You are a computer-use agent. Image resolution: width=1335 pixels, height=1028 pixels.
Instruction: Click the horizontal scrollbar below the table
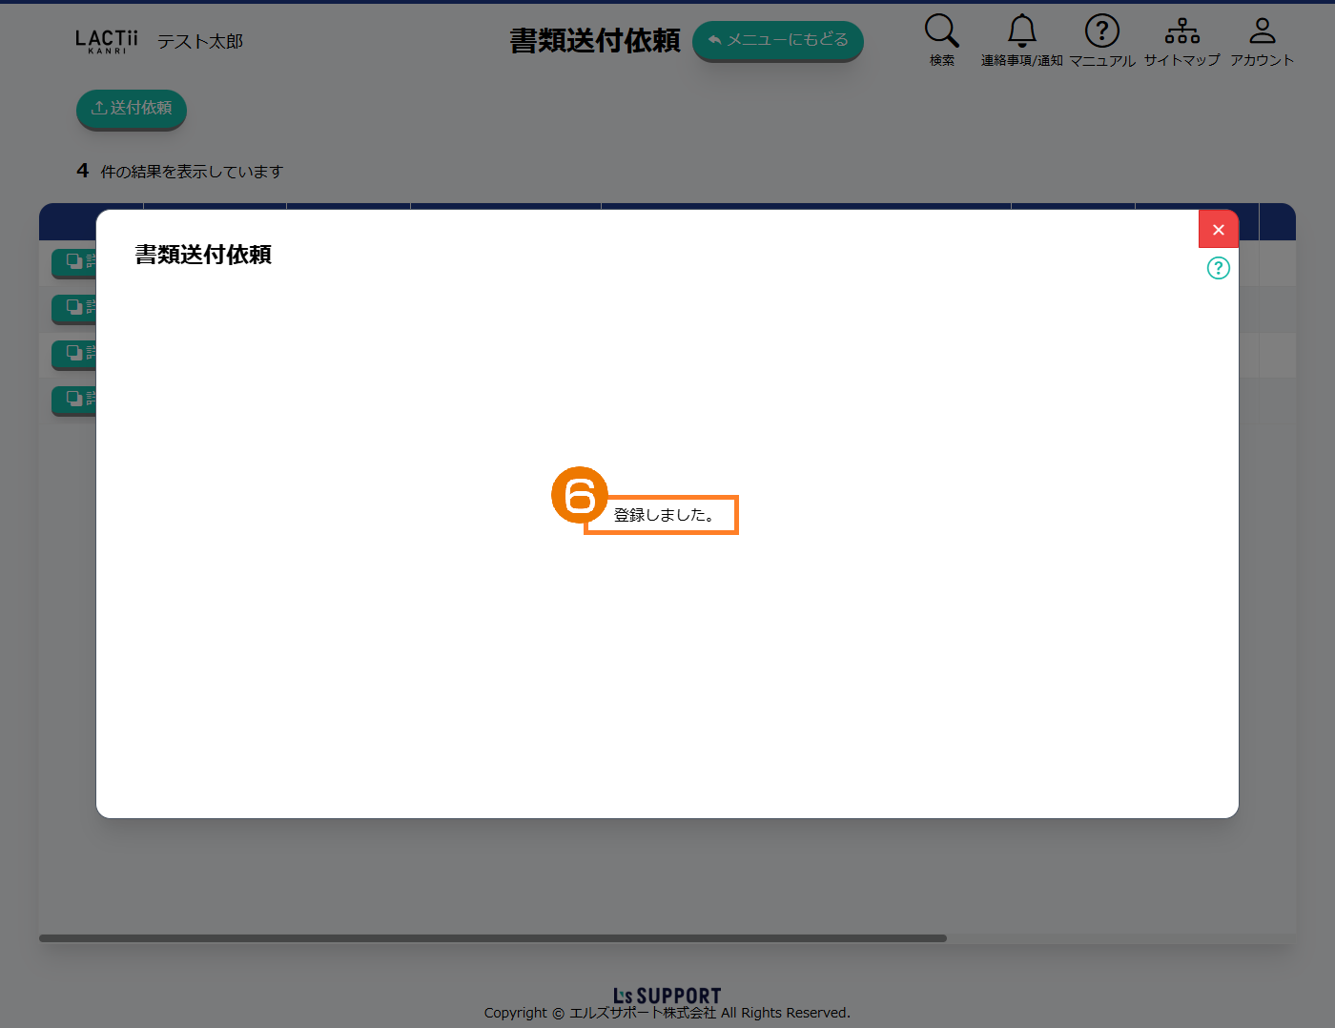point(492,938)
